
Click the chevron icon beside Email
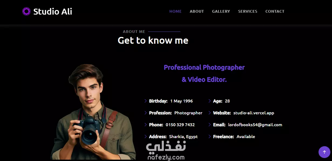click(210, 125)
